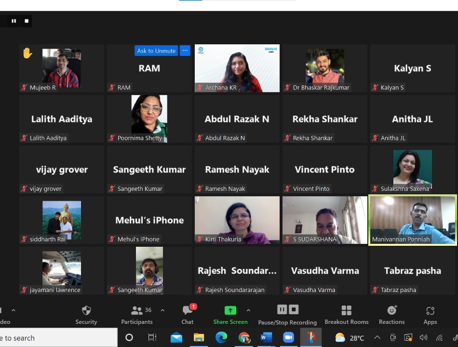Open the network Wi-Fi tray icon
This screenshot has width=458, height=347.
(x=439, y=338)
